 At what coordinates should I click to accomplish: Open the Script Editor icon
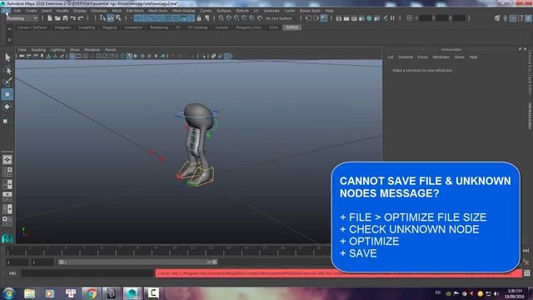click(x=527, y=273)
